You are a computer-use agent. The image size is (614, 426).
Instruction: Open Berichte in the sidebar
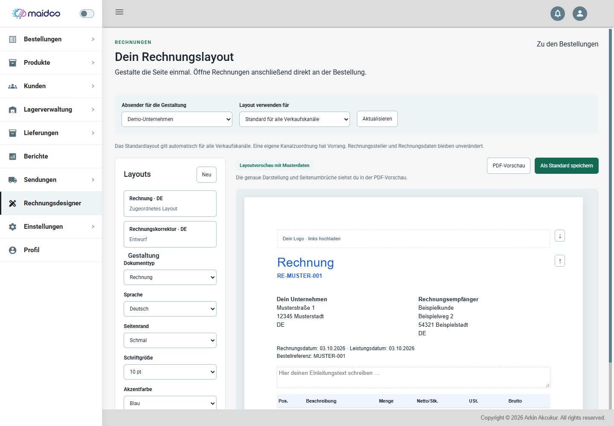(x=51, y=156)
